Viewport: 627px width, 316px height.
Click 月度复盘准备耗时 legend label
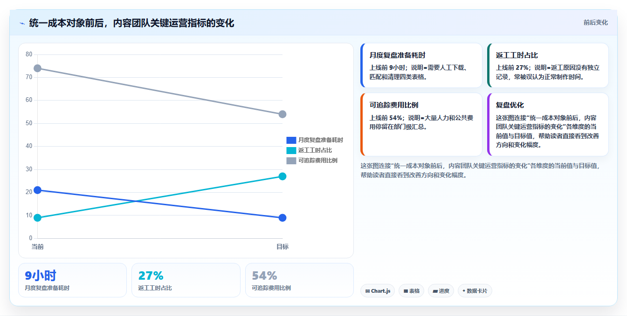tap(321, 140)
